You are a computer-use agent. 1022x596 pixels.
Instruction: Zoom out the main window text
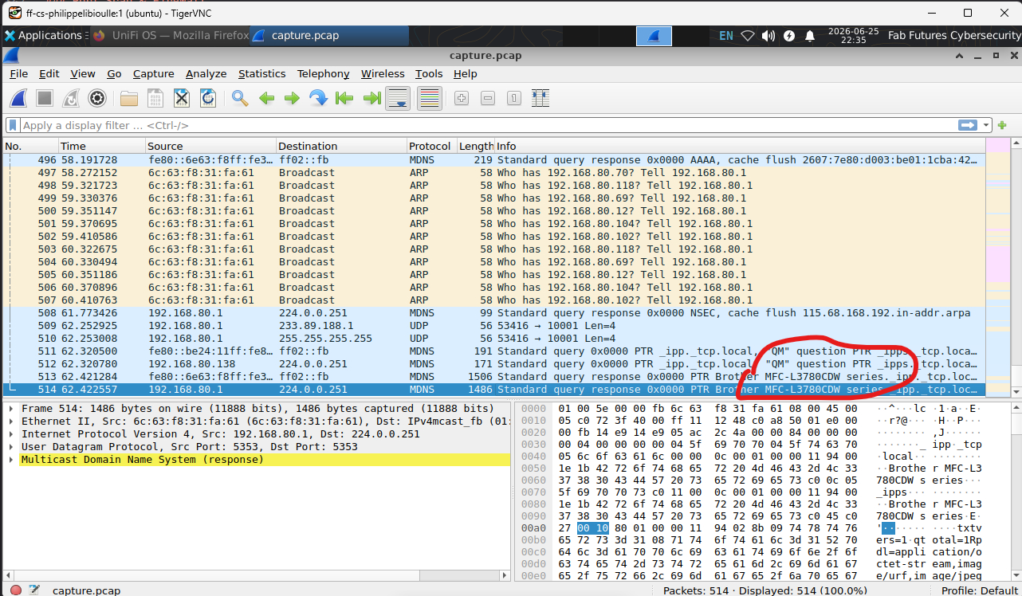pos(488,98)
